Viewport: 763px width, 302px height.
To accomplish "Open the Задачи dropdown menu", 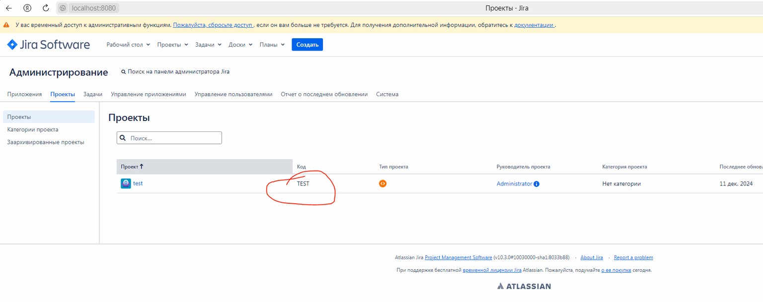I will [x=208, y=45].
